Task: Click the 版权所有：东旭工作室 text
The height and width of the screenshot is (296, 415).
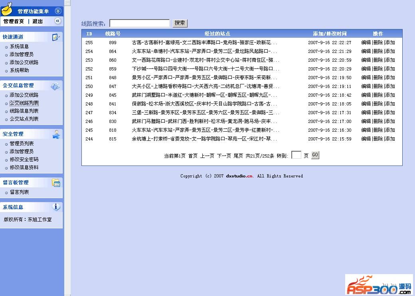Action: pyautogui.click(x=28, y=220)
